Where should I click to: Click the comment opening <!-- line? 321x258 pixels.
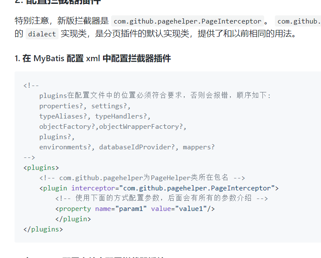[31, 85]
